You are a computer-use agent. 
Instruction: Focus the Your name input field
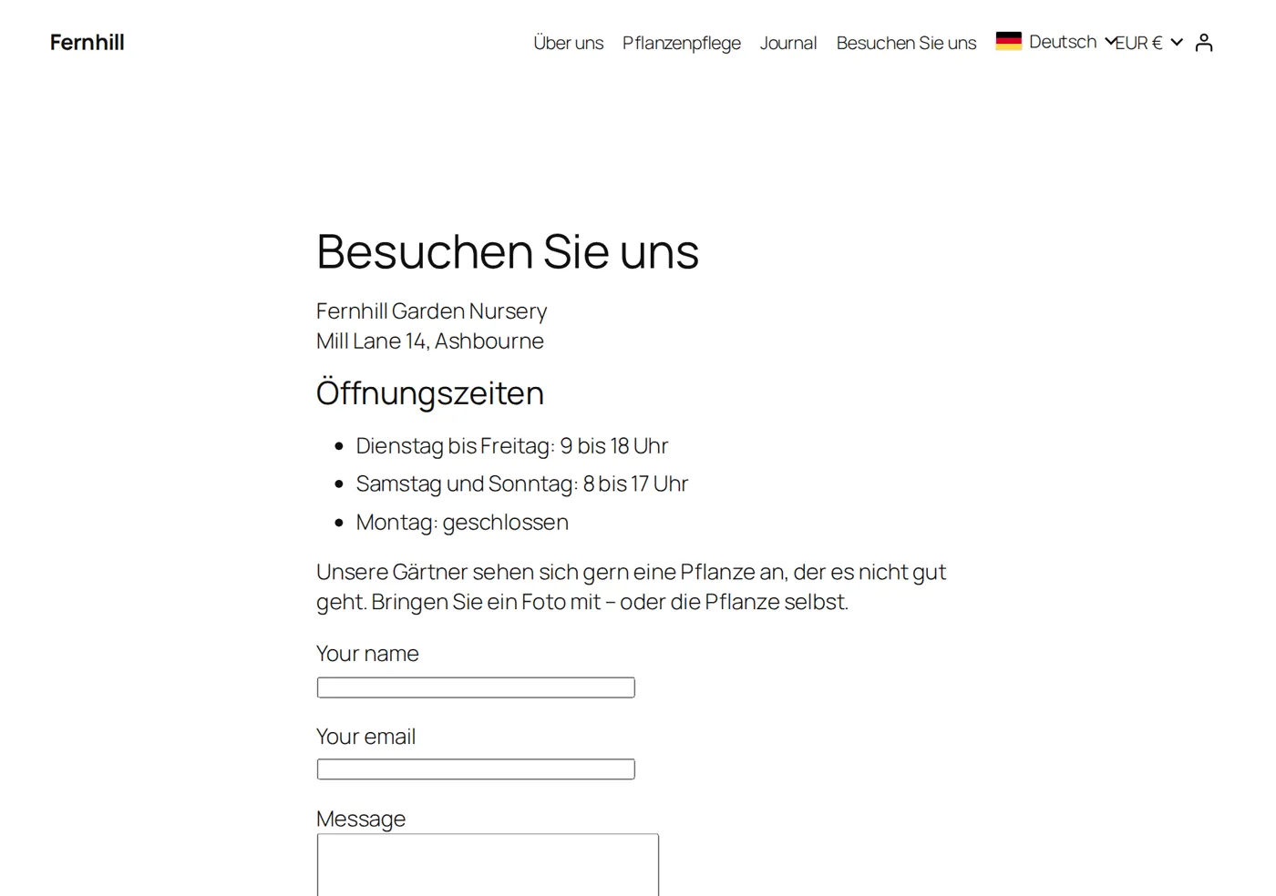click(476, 687)
